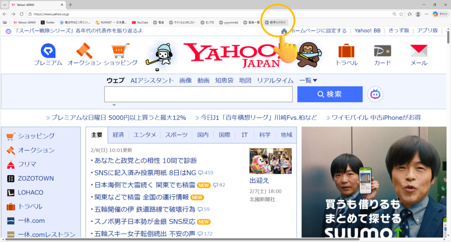451x242 pixels.
Task: Select the スポーツ news tab
Action: coord(176,135)
